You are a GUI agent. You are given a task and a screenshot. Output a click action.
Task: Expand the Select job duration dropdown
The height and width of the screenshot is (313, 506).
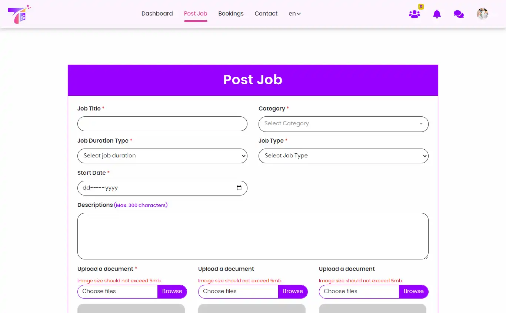pyautogui.click(x=162, y=156)
